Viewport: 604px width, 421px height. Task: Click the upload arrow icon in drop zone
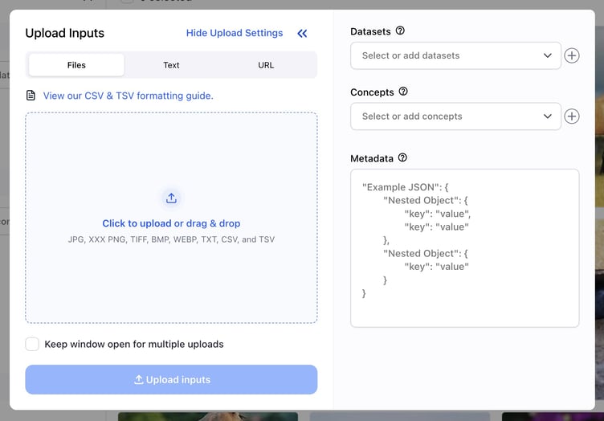click(x=171, y=198)
